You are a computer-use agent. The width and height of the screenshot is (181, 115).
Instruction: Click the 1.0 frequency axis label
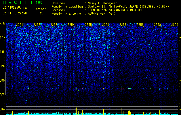tap(3, 52)
